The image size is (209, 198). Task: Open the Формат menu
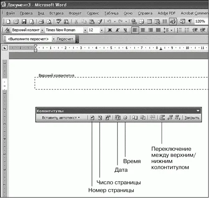click(75, 13)
